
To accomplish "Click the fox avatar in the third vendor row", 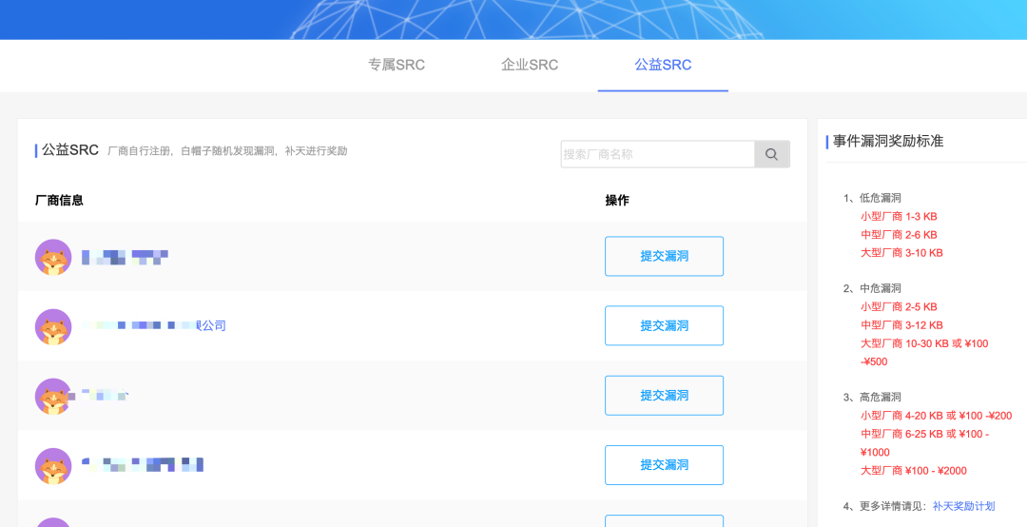I will click(x=53, y=396).
